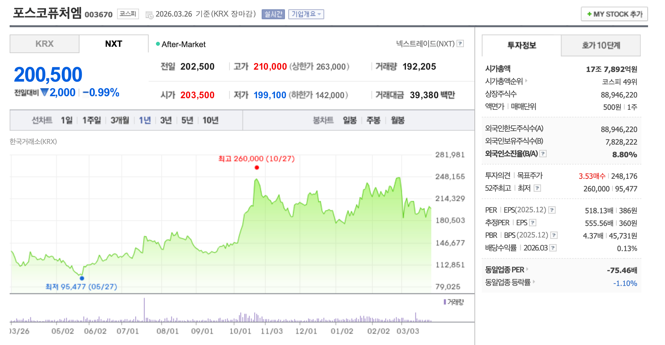Click the -75.46배 sector PER value
Viewport: 665px width, 345px height.
(622, 270)
